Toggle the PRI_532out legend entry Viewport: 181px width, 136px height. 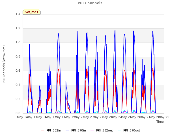[x=102, y=131]
